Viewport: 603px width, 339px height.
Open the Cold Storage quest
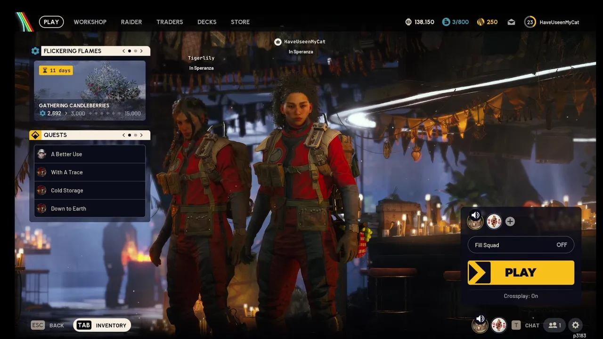pyautogui.click(x=90, y=190)
